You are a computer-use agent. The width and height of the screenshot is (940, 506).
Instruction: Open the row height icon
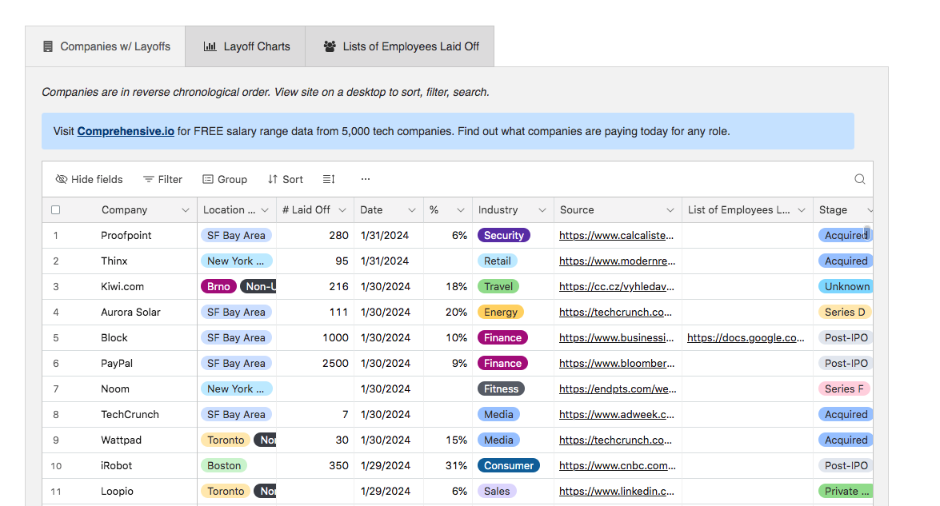click(329, 179)
